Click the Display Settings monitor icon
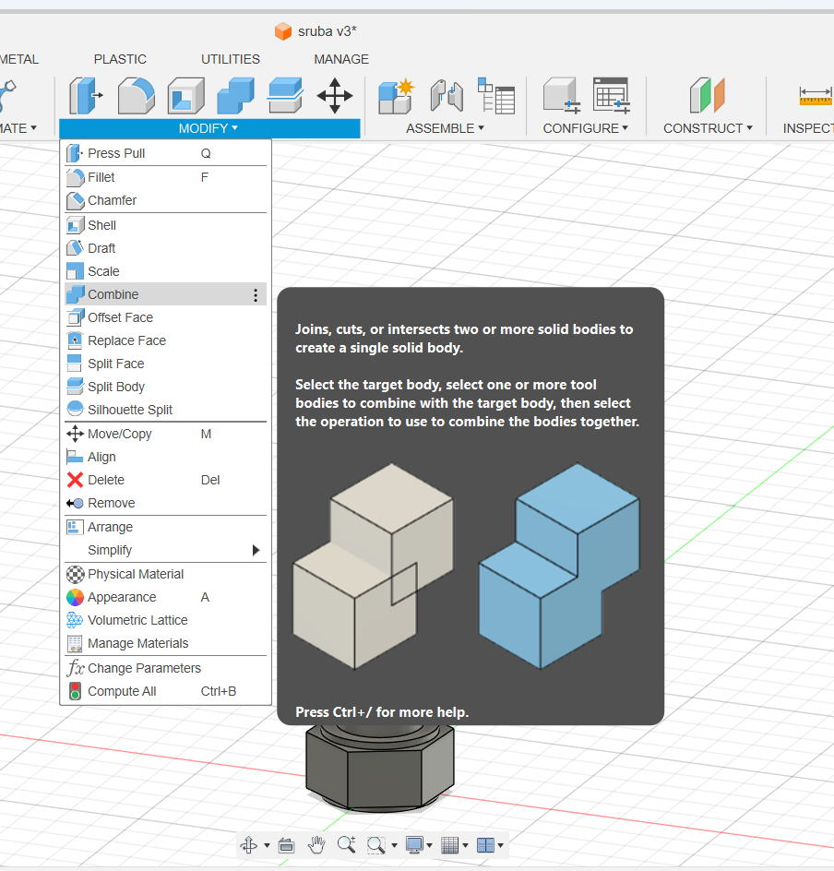Image resolution: width=834 pixels, height=871 pixels. pos(414,845)
